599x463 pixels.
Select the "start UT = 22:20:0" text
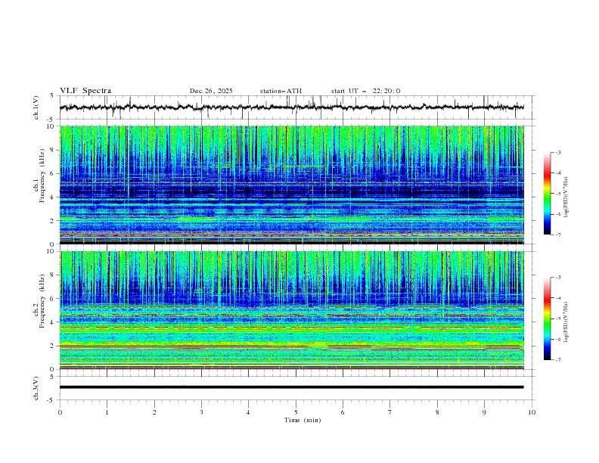click(x=365, y=91)
